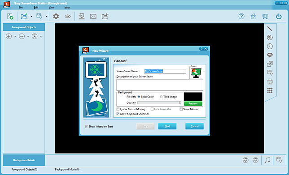This screenshot has width=289, height=175.
Task: Click the black background color swatch
Action: tap(193, 97)
